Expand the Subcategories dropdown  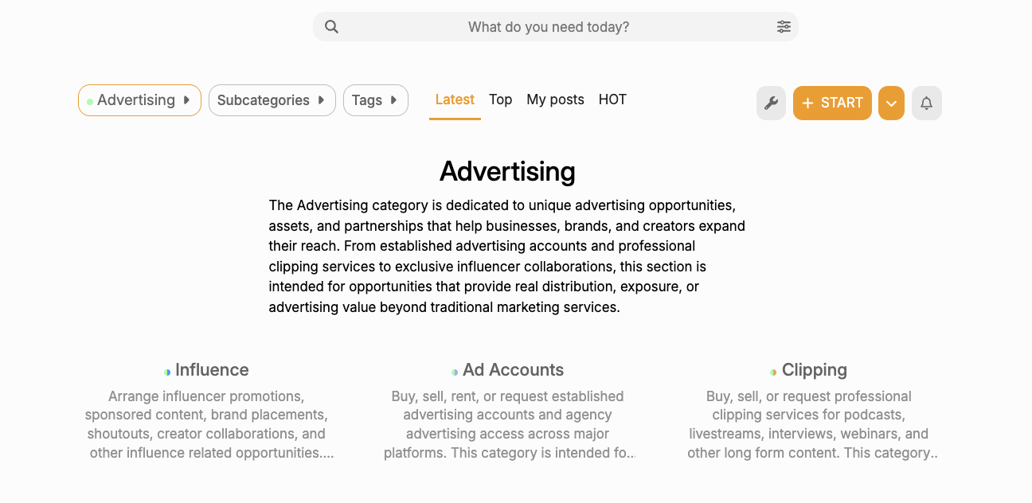(x=272, y=100)
